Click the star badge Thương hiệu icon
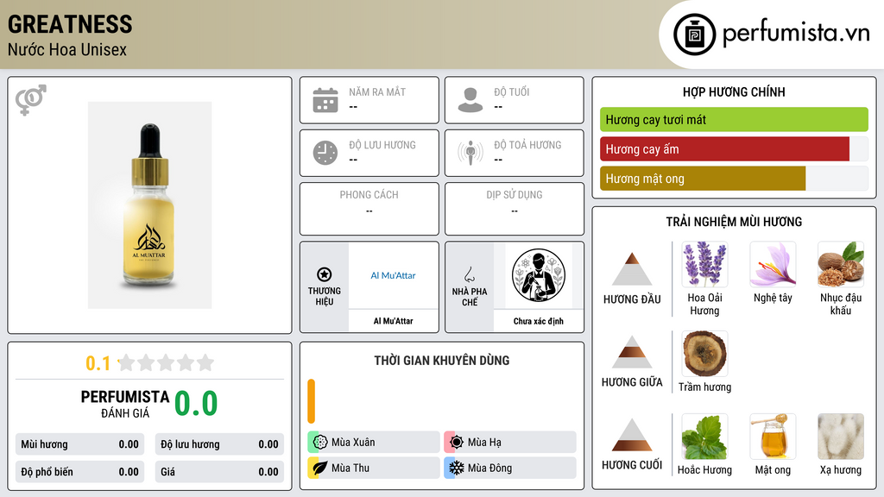884x497 pixels. [325, 274]
